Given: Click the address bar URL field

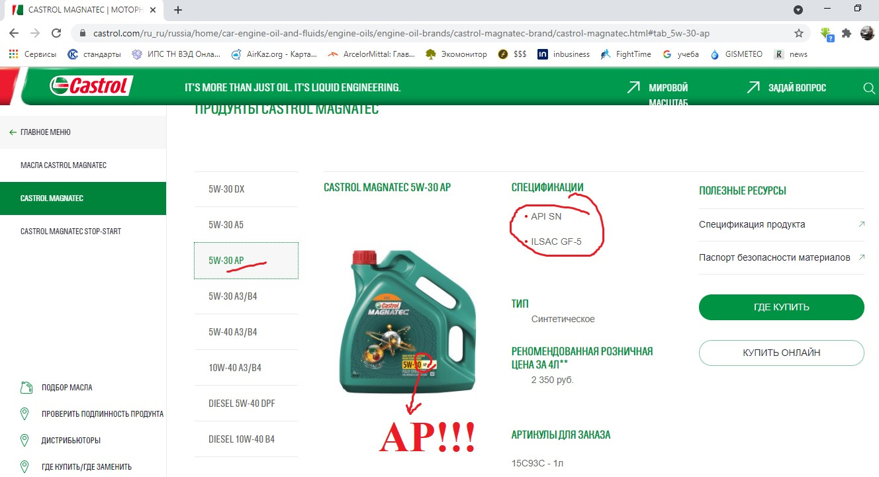Looking at the screenshot, I should click(437, 33).
